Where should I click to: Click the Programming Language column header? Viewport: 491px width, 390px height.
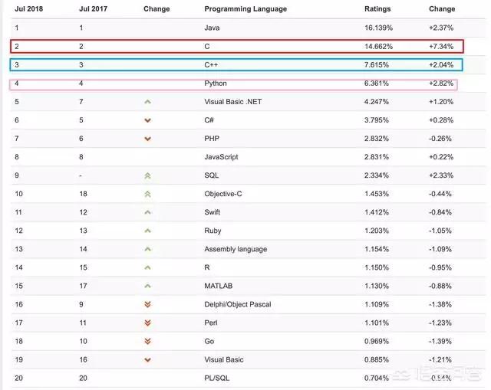click(245, 9)
